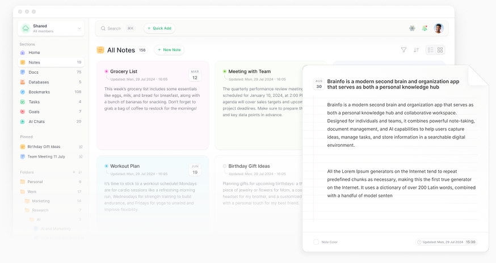Viewport: 496px width, 263px height.
Task: Open the notifications bell
Action: pyautogui.click(x=424, y=28)
